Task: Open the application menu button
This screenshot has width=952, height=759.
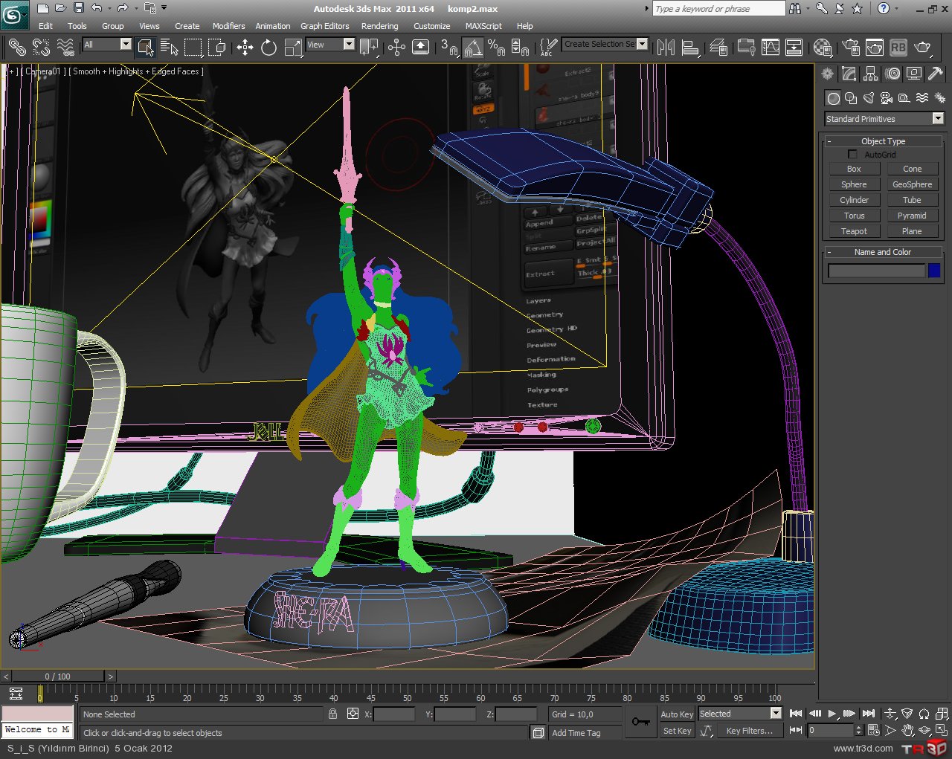Action: tap(15, 15)
